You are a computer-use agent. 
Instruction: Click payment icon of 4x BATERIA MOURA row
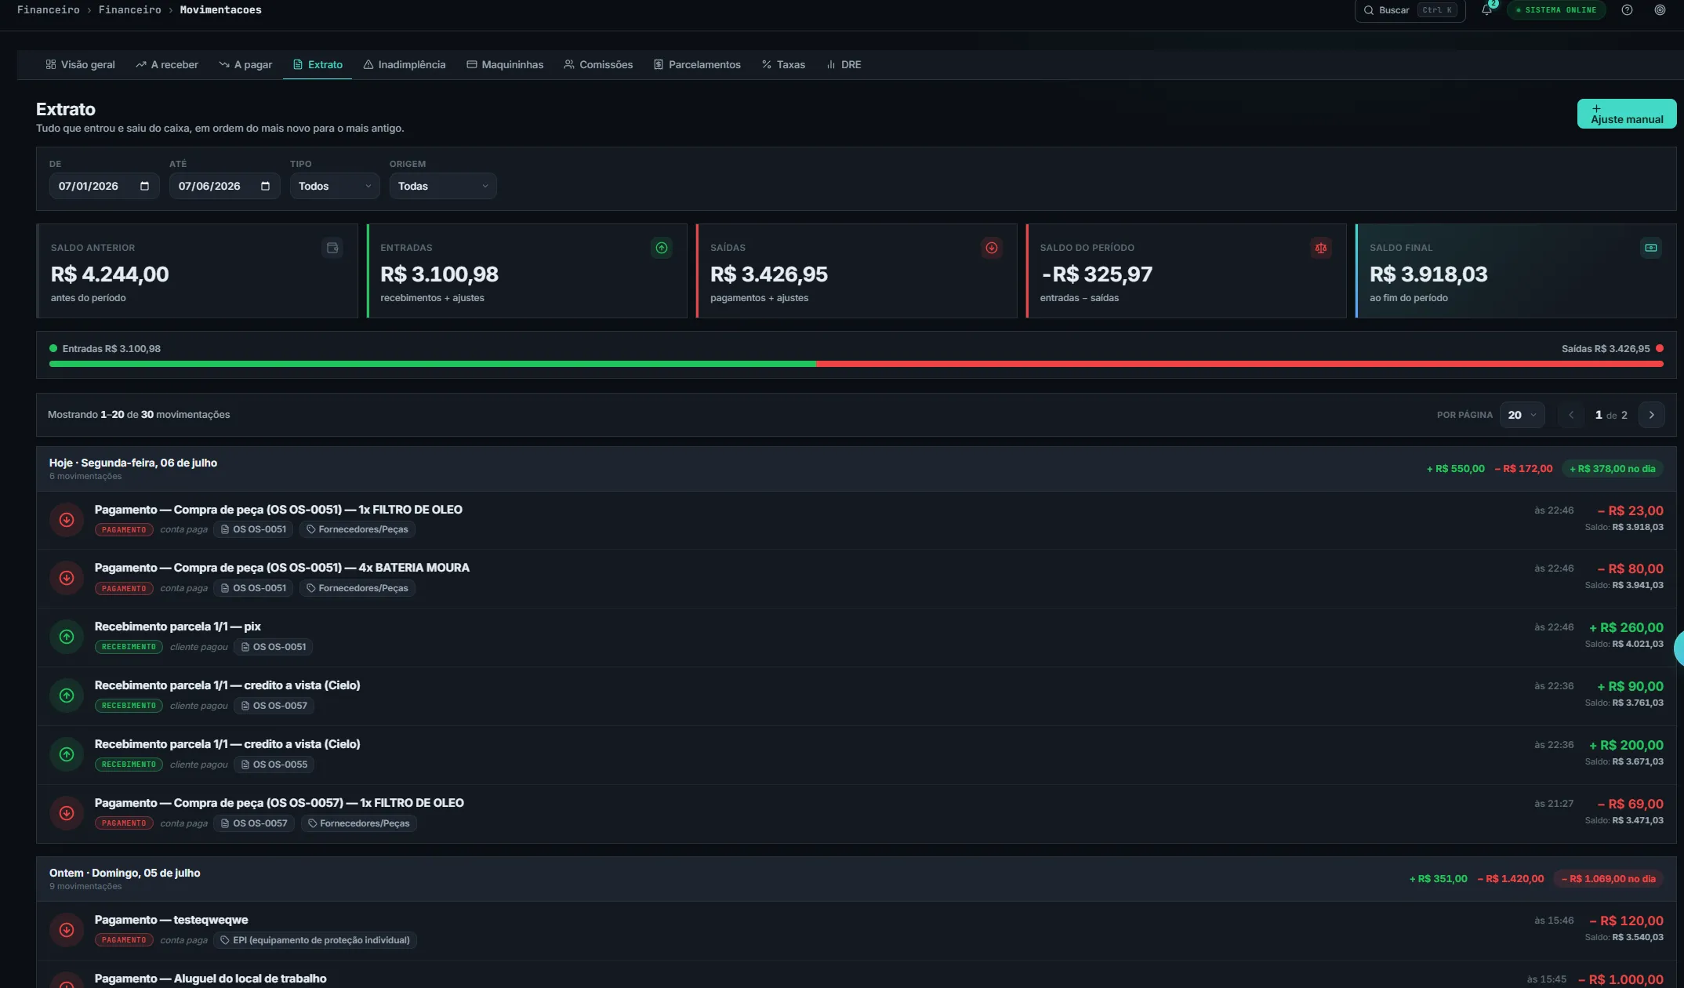pos(67,578)
